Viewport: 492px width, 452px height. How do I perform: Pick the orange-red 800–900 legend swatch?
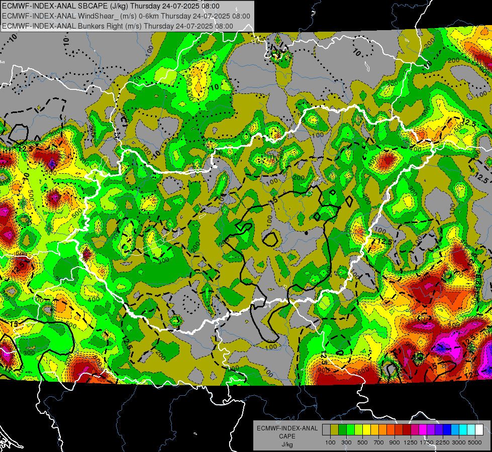tap(390, 430)
